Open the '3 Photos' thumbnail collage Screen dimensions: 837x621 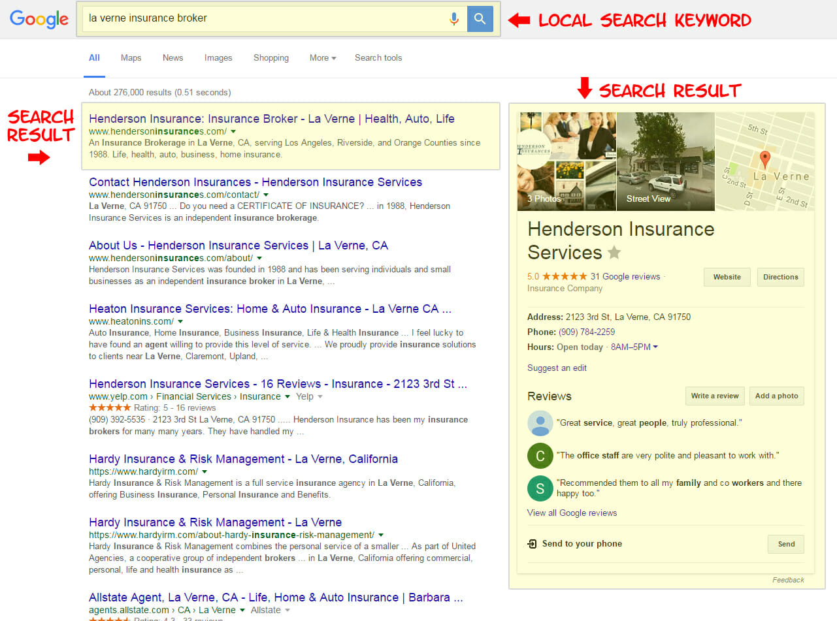[x=566, y=161]
